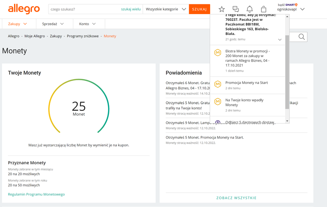This screenshot has width=327, height=207.
Task: Click '20 na 50 możliwych' yearly value
Action: tap(24, 185)
